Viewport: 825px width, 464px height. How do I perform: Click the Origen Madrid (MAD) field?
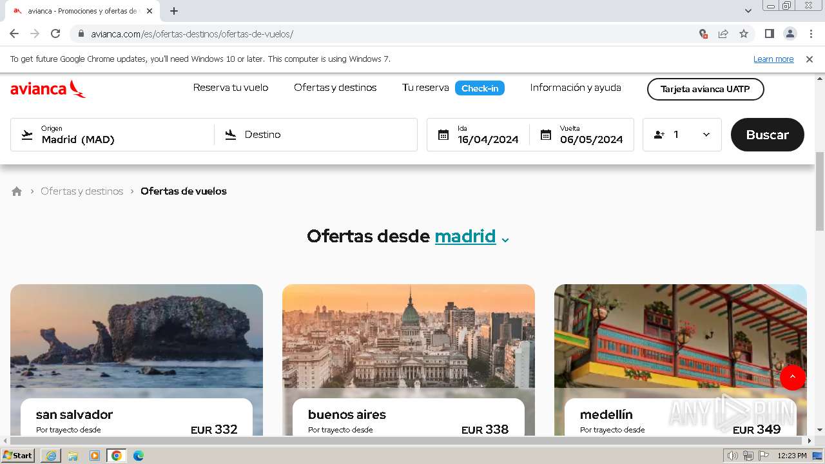[x=113, y=135]
